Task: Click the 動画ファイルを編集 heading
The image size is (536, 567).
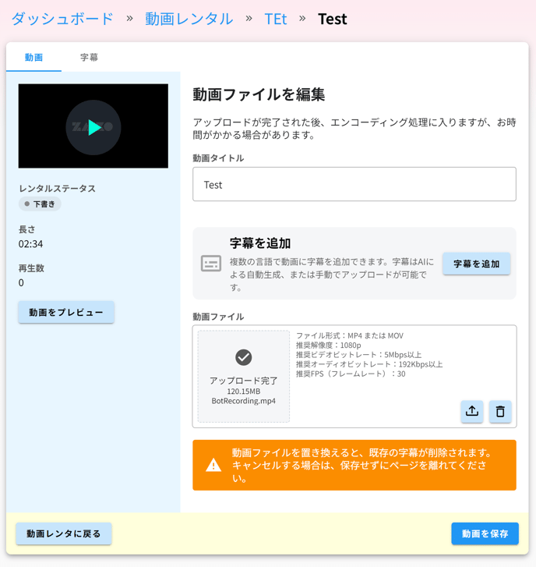Action: coord(259,94)
